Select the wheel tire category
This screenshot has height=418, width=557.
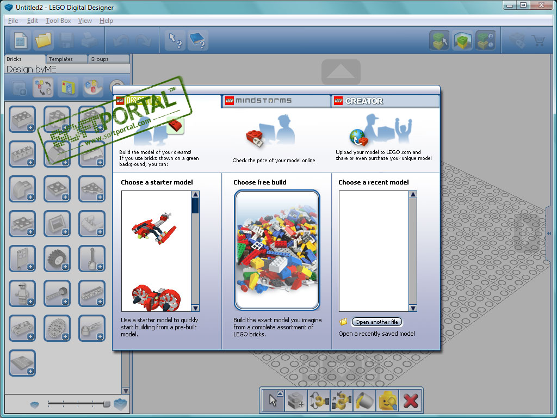57,259
